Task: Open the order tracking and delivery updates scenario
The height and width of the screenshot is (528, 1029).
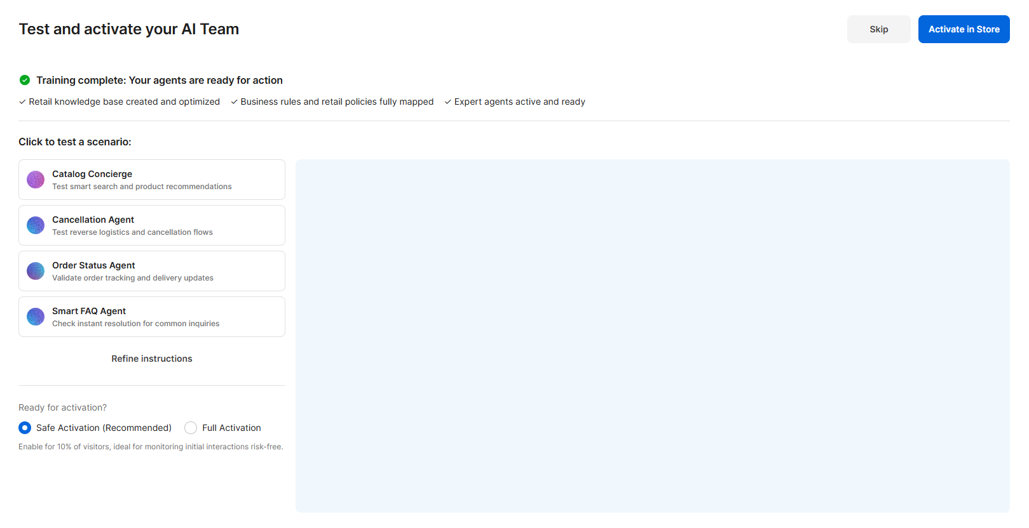Action: point(133,278)
